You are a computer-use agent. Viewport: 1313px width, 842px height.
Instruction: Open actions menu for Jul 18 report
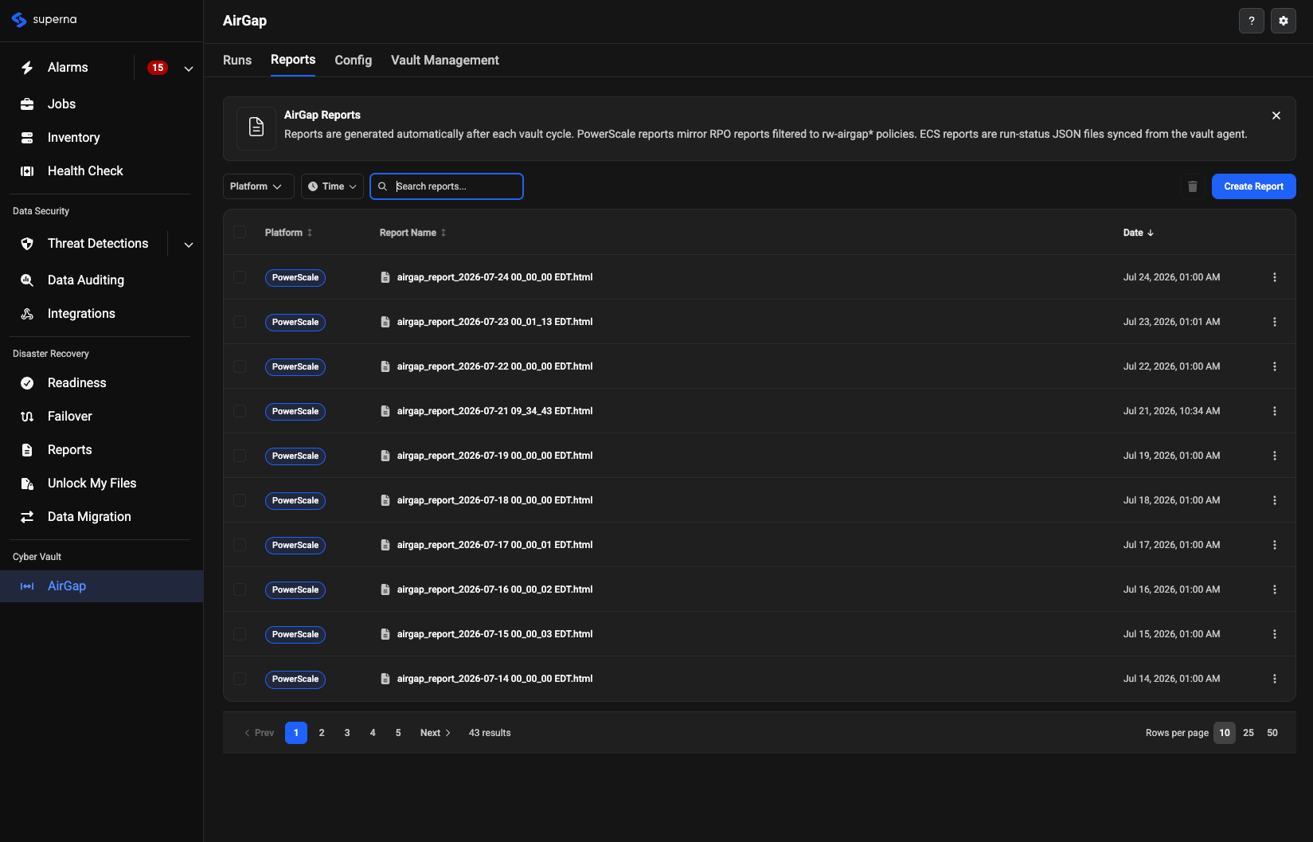click(x=1275, y=500)
